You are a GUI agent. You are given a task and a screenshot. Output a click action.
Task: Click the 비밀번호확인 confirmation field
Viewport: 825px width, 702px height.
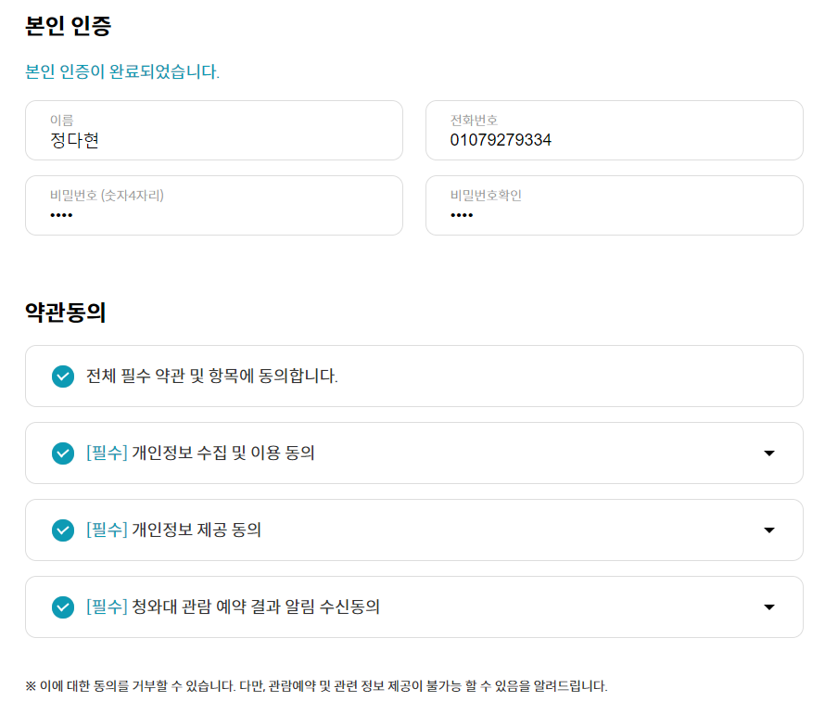(614, 205)
